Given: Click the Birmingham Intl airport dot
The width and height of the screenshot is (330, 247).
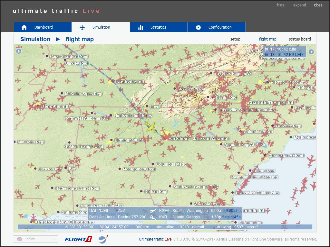Looking at the screenshot, I should pyautogui.click(x=112, y=140).
